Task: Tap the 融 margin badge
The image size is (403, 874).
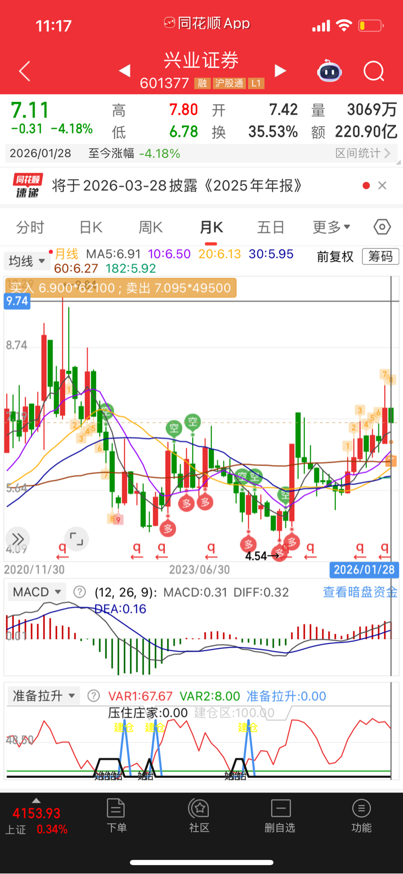Action: (203, 84)
